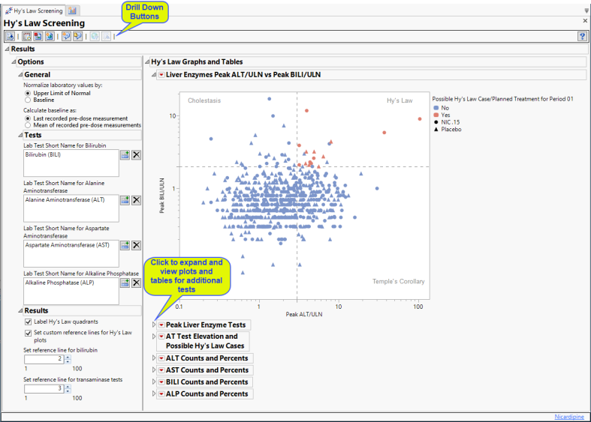The width and height of the screenshot is (591, 422).
Task: Select Alkaline Phosphatase (ALP) list entry
Action: (59, 283)
